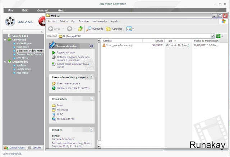
Task: Click the D:\Temp\MPEGI address field
Action: [134, 36]
